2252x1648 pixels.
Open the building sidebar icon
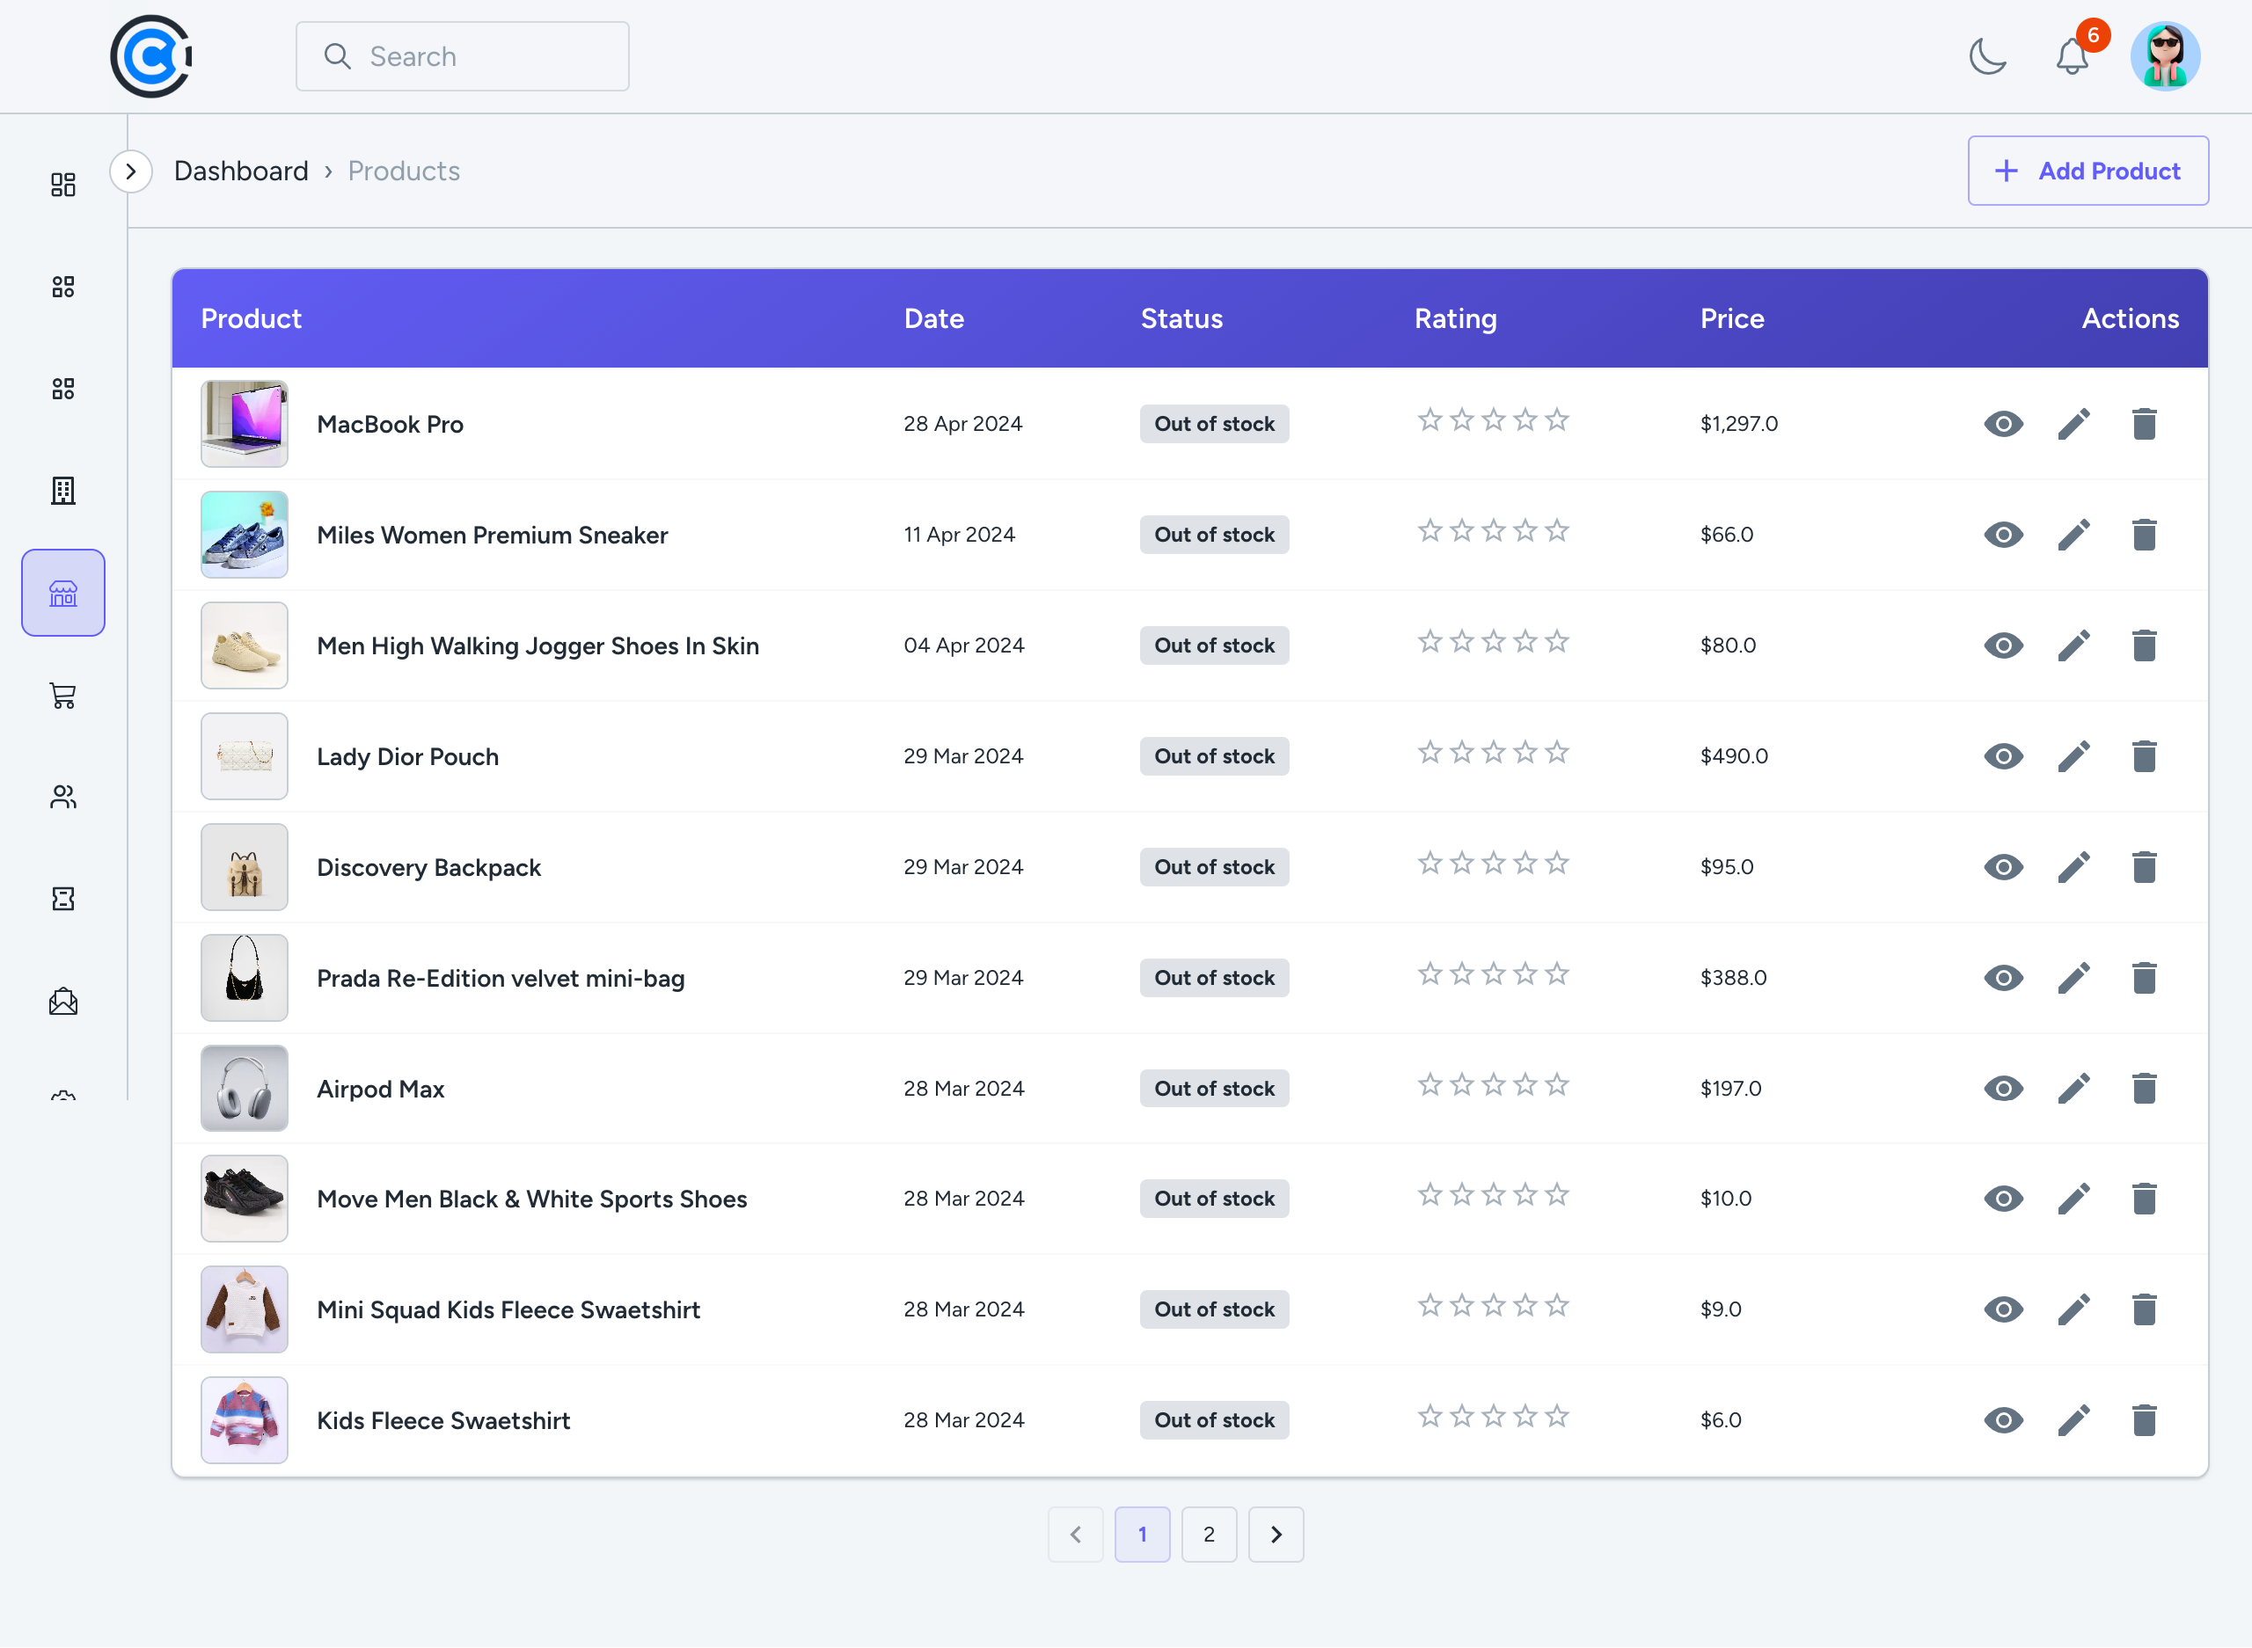[x=62, y=491]
